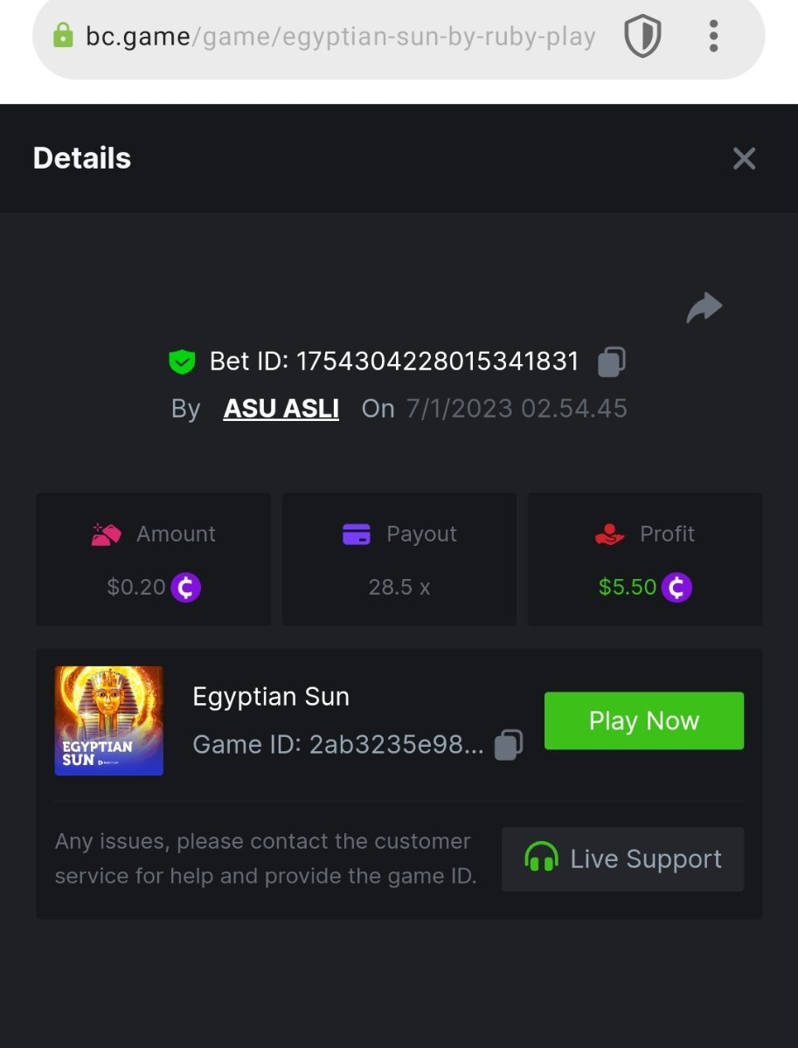Screen dimensions: 798x1048
Task: Click the Payout card icon
Action: click(x=357, y=534)
